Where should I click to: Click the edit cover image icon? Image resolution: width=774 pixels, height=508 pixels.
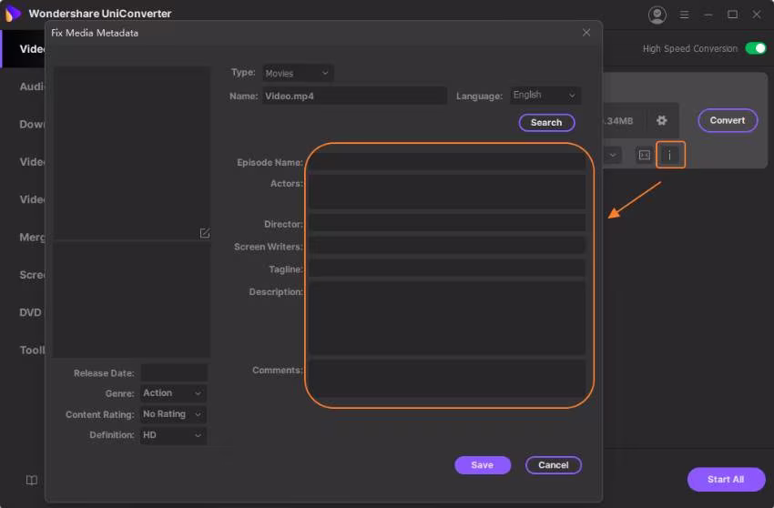[x=205, y=233]
